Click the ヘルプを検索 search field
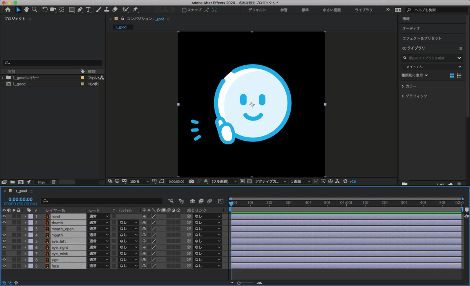This screenshot has width=470, height=286. tap(437, 10)
